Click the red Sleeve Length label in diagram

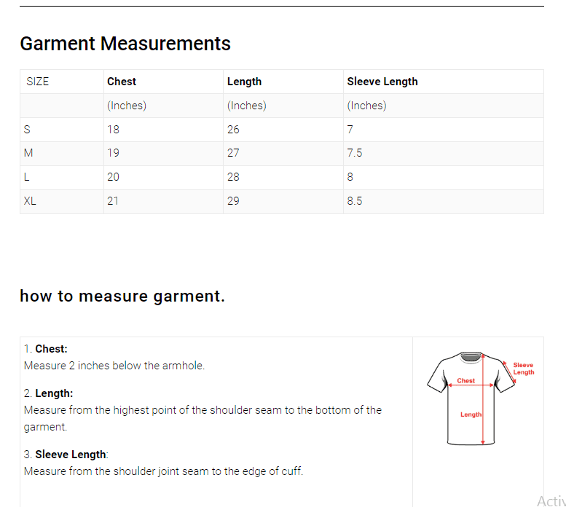[x=523, y=369]
